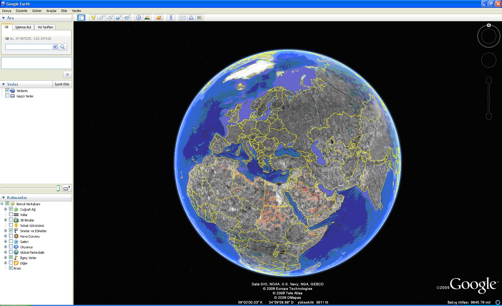This screenshot has width=502, height=306.
Task: Click Google Earth title bar icon
Action: (x=3, y=4)
